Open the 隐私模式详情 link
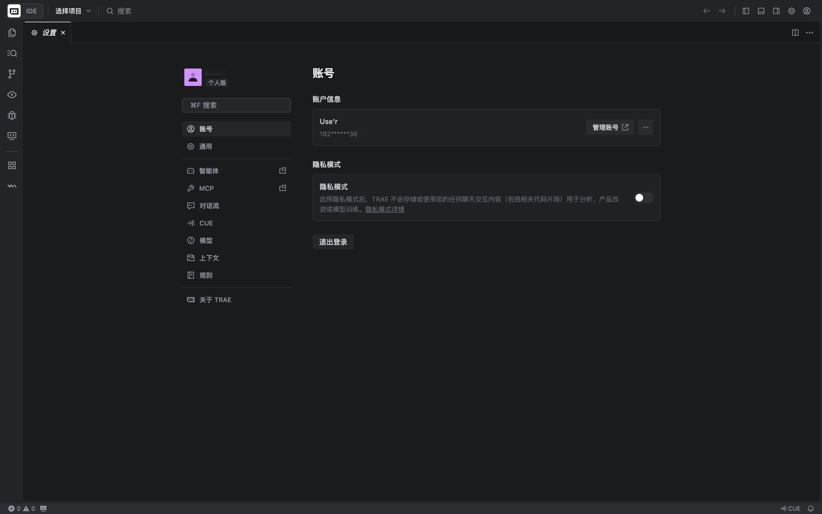Viewport: 822px width, 514px height. pyautogui.click(x=385, y=209)
